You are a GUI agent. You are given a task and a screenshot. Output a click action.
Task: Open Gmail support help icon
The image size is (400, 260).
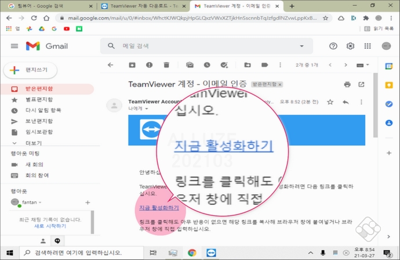click(333, 46)
